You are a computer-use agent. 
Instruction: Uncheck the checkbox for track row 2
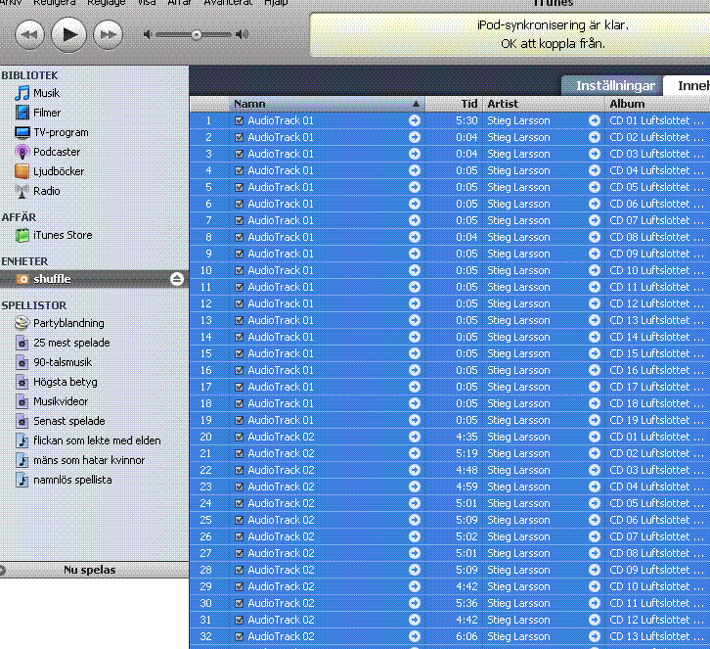point(240,137)
